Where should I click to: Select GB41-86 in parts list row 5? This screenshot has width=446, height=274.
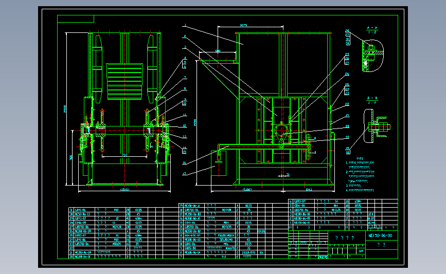pyautogui.click(x=299, y=206)
